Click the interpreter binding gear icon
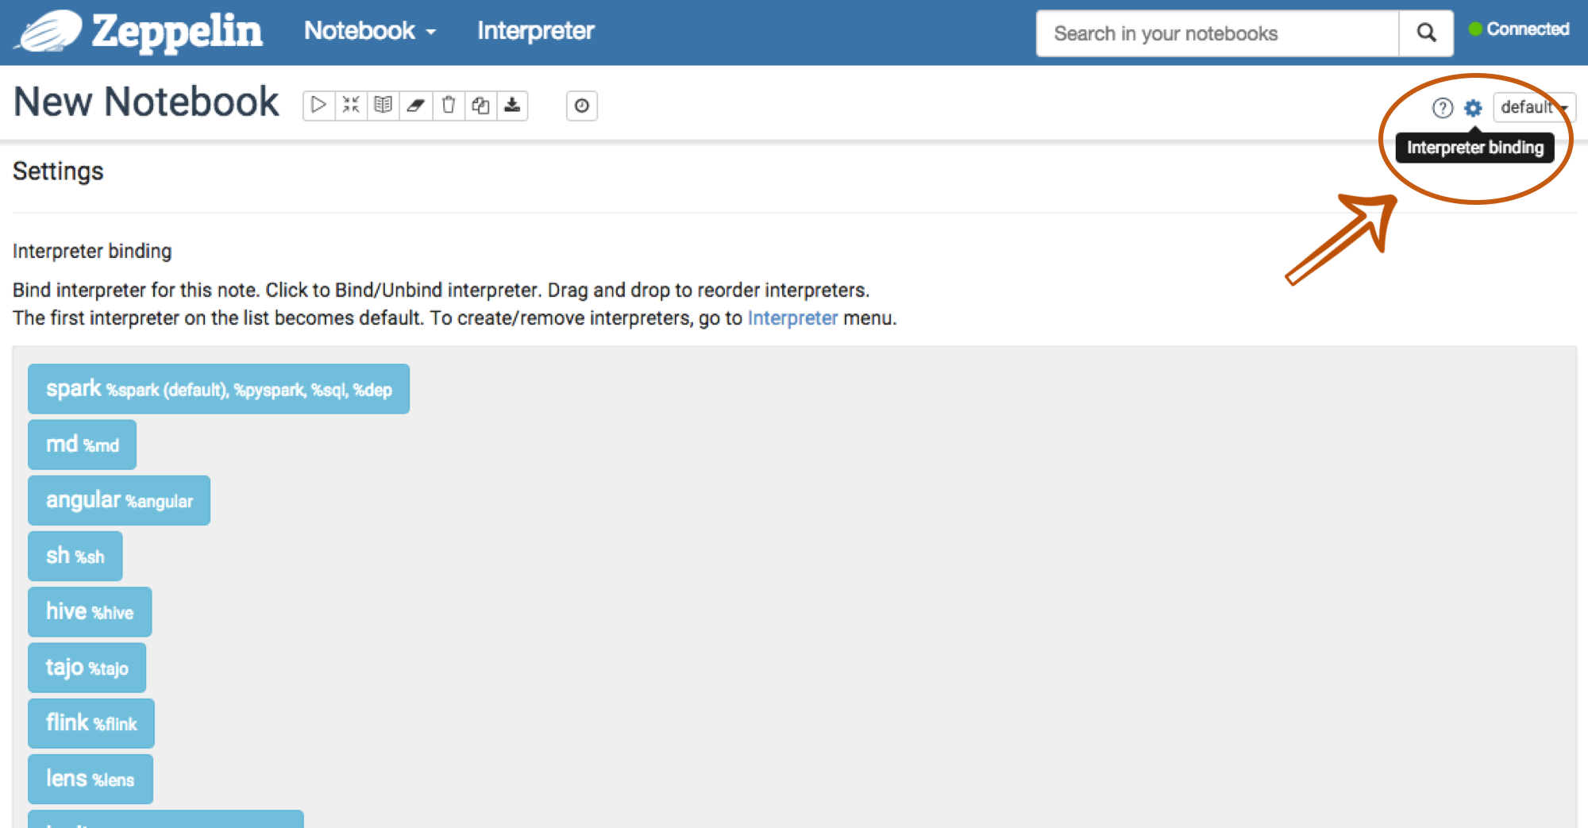This screenshot has width=1588, height=828. pyautogui.click(x=1473, y=108)
